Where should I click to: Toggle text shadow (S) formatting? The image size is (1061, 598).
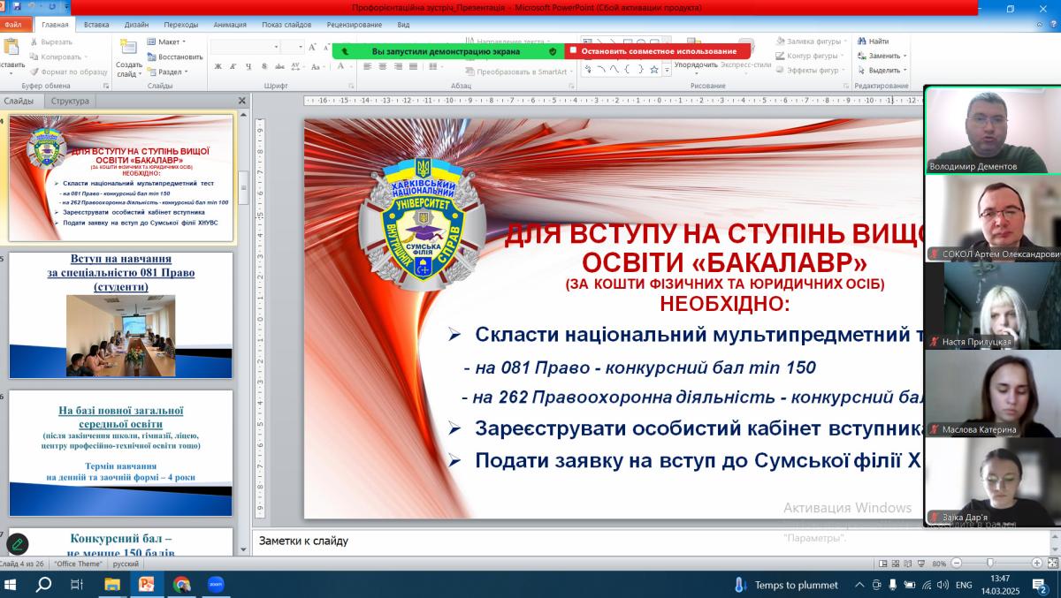click(264, 66)
